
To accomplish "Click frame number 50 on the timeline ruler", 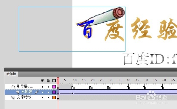I will click(x=146, y=80).
